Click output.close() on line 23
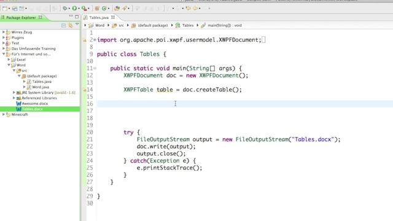Image resolution: width=393 pixels, height=221 pixels. tap(160, 153)
